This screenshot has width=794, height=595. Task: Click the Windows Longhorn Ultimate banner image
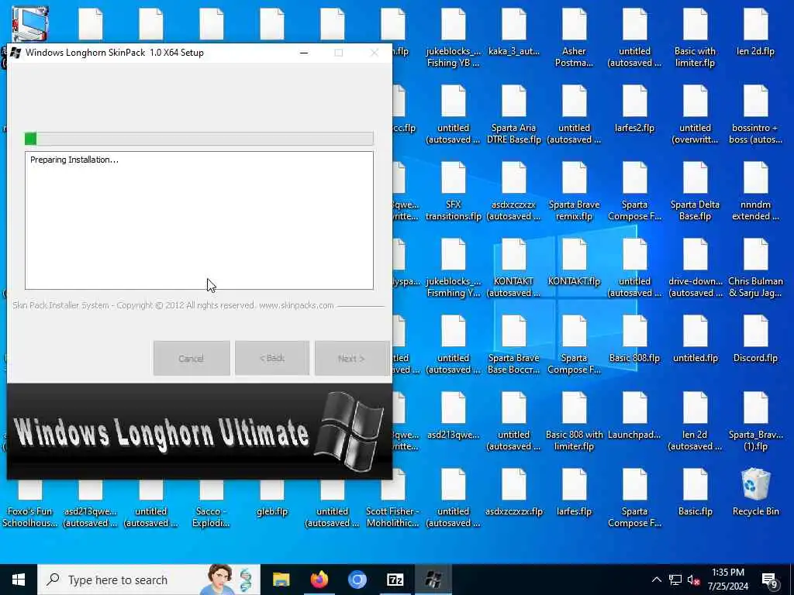(199, 431)
